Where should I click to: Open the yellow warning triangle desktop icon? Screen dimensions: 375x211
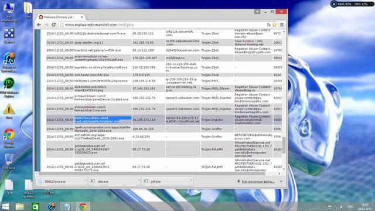click(x=9, y=111)
